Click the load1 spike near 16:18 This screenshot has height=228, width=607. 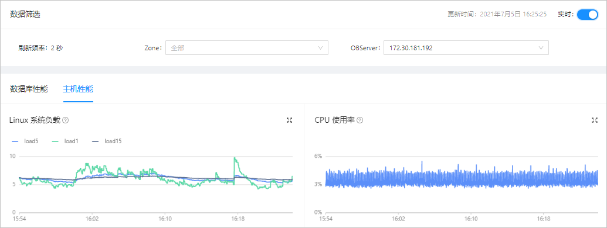pyautogui.click(x=235, y=158)
